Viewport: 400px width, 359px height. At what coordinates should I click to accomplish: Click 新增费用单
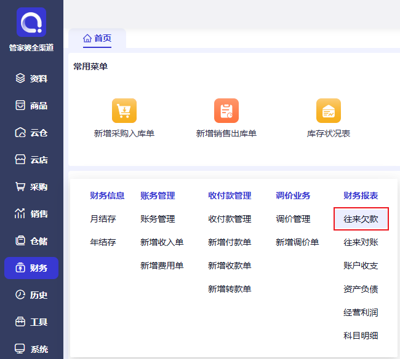[x=162, y=266]
